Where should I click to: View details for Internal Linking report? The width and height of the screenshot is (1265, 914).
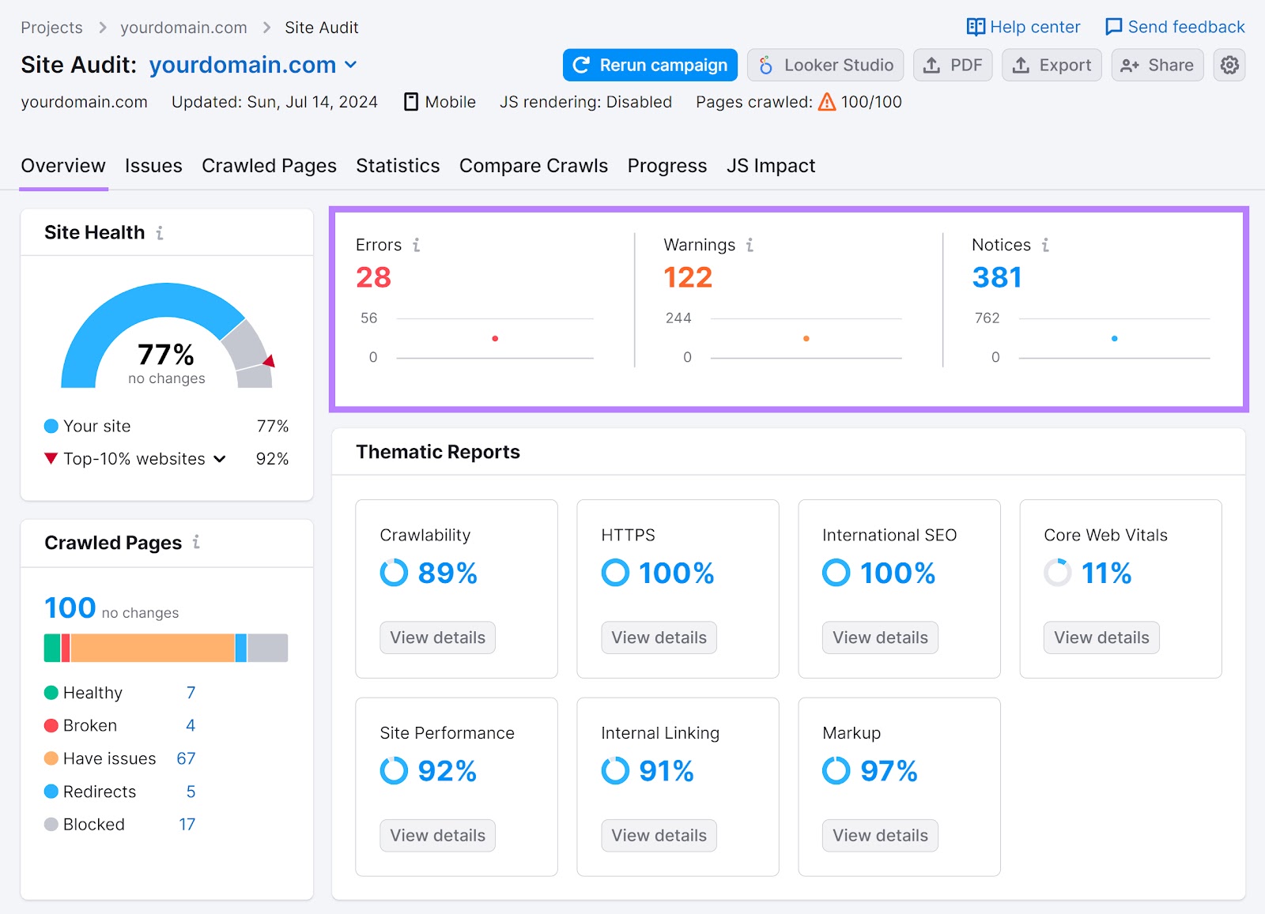659,835
